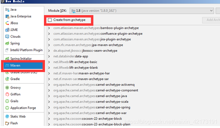Select J2ME module label
Image resolution: width=220 pixels, height=128 pixels.
point(14,30)
